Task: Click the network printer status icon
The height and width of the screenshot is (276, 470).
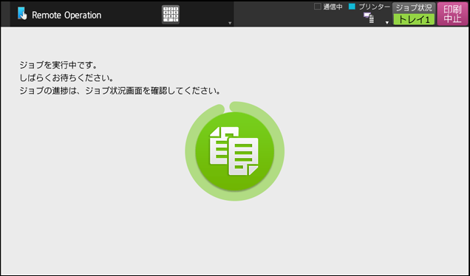Action: 369,18
